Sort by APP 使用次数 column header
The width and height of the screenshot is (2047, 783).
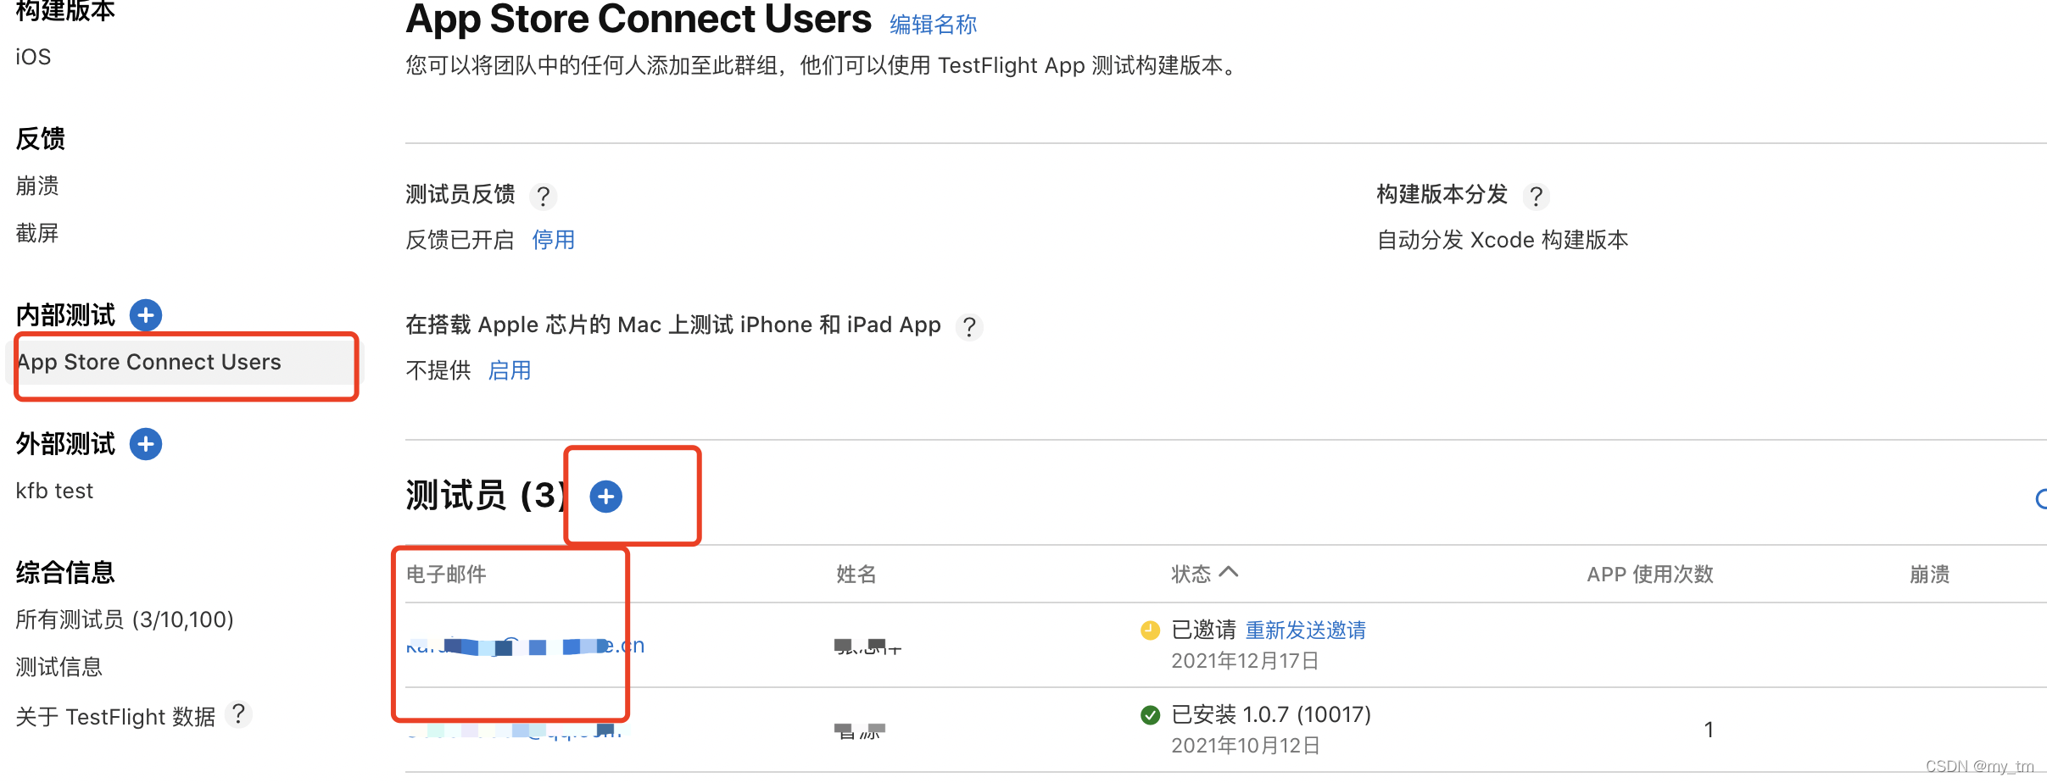1650,575
